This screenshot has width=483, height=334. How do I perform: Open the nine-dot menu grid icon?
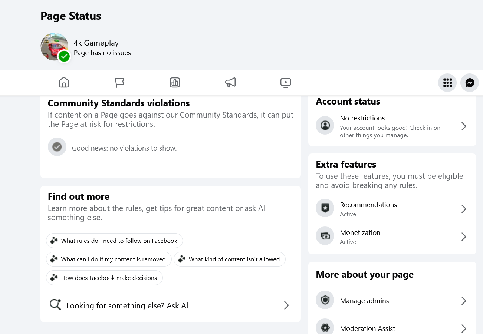447,83
